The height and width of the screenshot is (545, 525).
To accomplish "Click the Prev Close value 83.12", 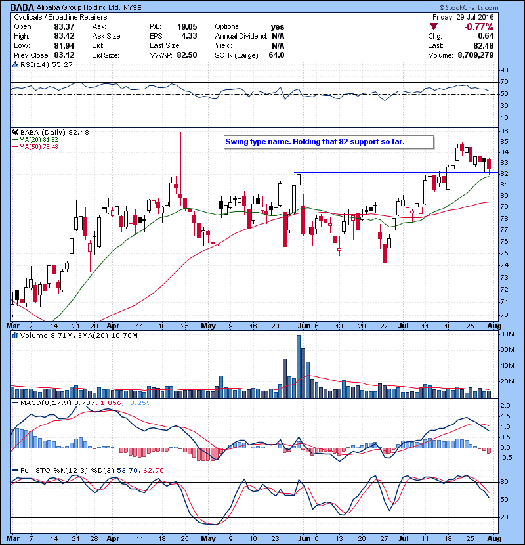I will coord(64,55).
